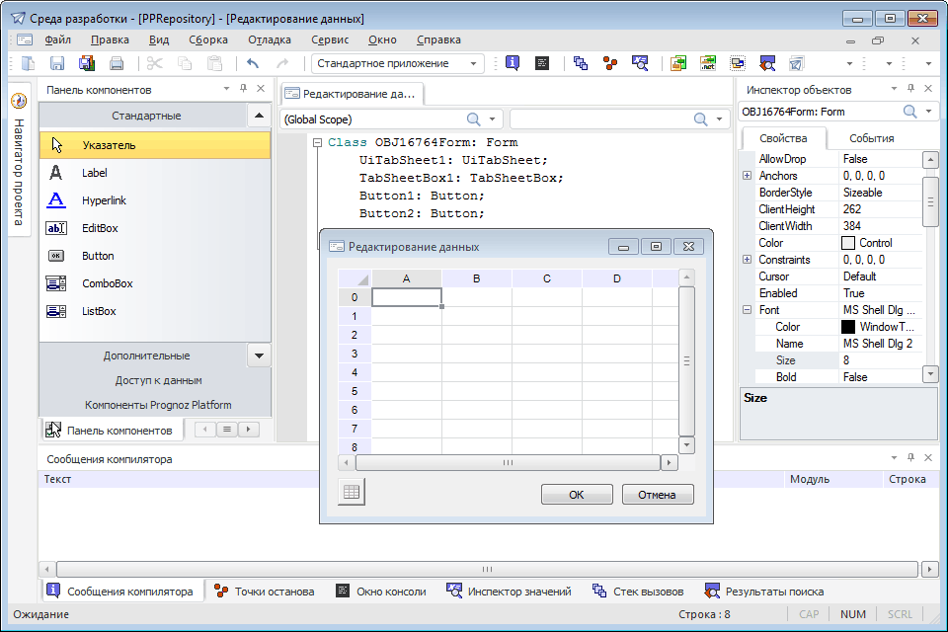Image resolution: width=948 pixels, height=632 pixels.
Task: Click the table grid button in the dialog
Action: [x=352, y=492]
